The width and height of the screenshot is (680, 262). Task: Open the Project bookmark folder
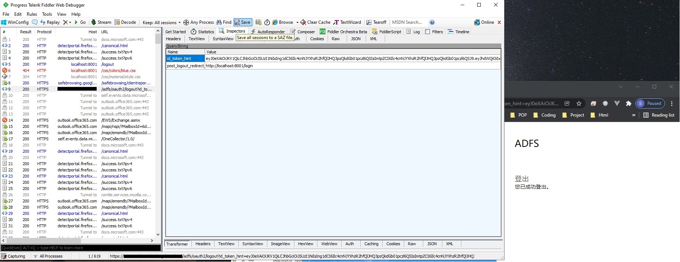(x=573, y=115)
